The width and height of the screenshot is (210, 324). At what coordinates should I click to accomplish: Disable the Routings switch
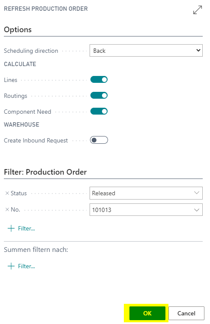99,95
